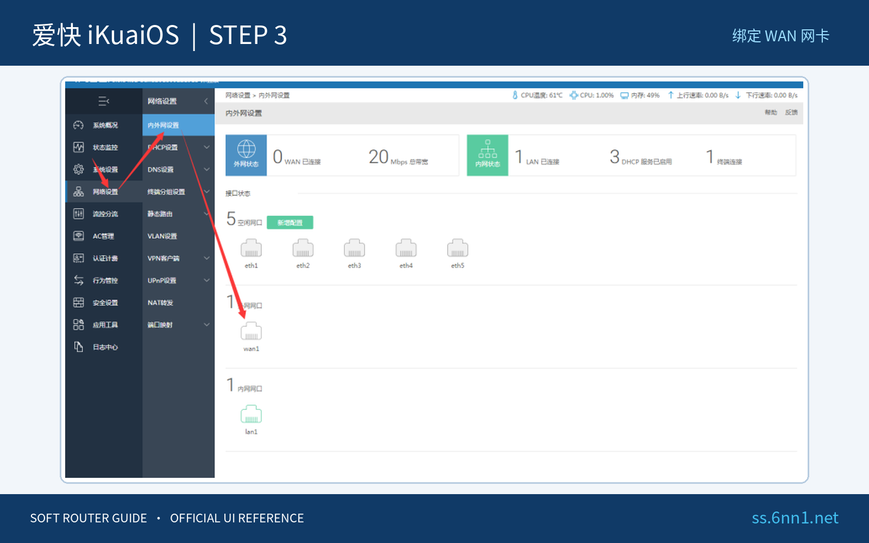Click the '0 WAN 已连接' statistic
This screenshot has width=869, height=543.
pos(297,157)
